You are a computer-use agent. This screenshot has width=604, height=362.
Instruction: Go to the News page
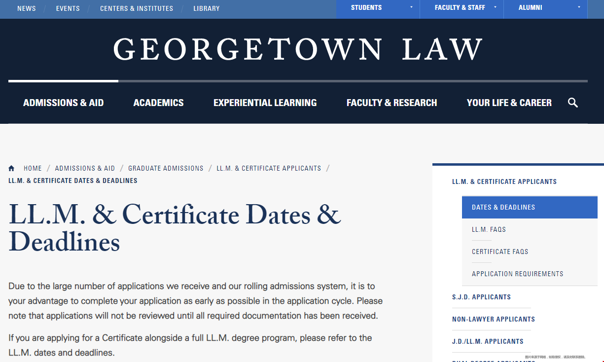(27, 8)
